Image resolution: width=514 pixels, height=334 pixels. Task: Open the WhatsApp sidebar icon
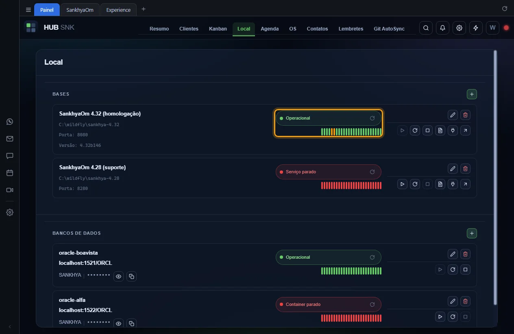tap(10, 121)
